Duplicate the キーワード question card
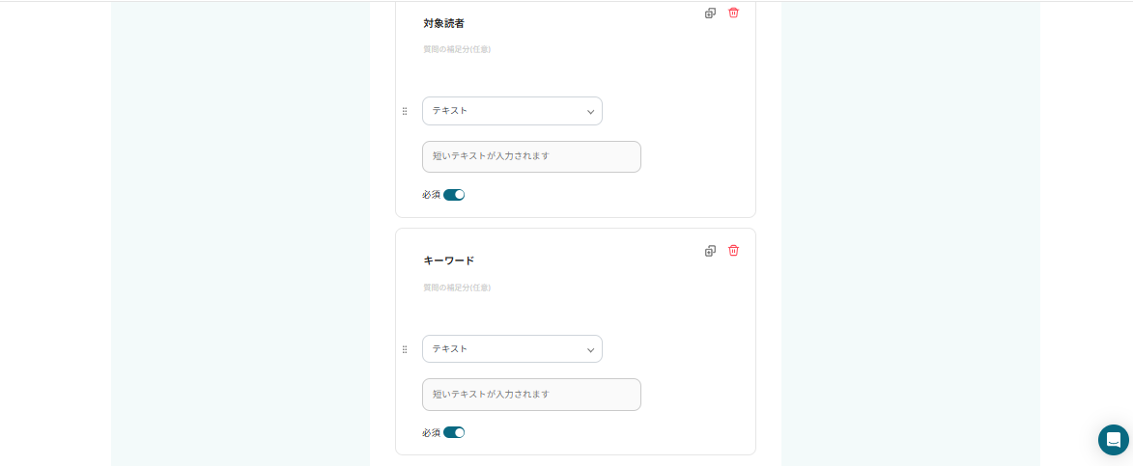1133x466 pixels. [710, 251]
